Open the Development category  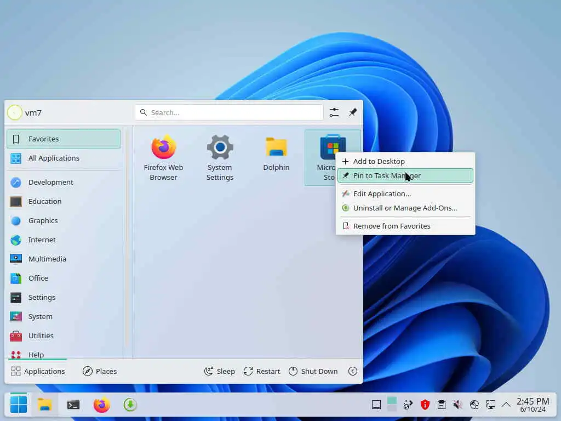[x=64, y=182]
